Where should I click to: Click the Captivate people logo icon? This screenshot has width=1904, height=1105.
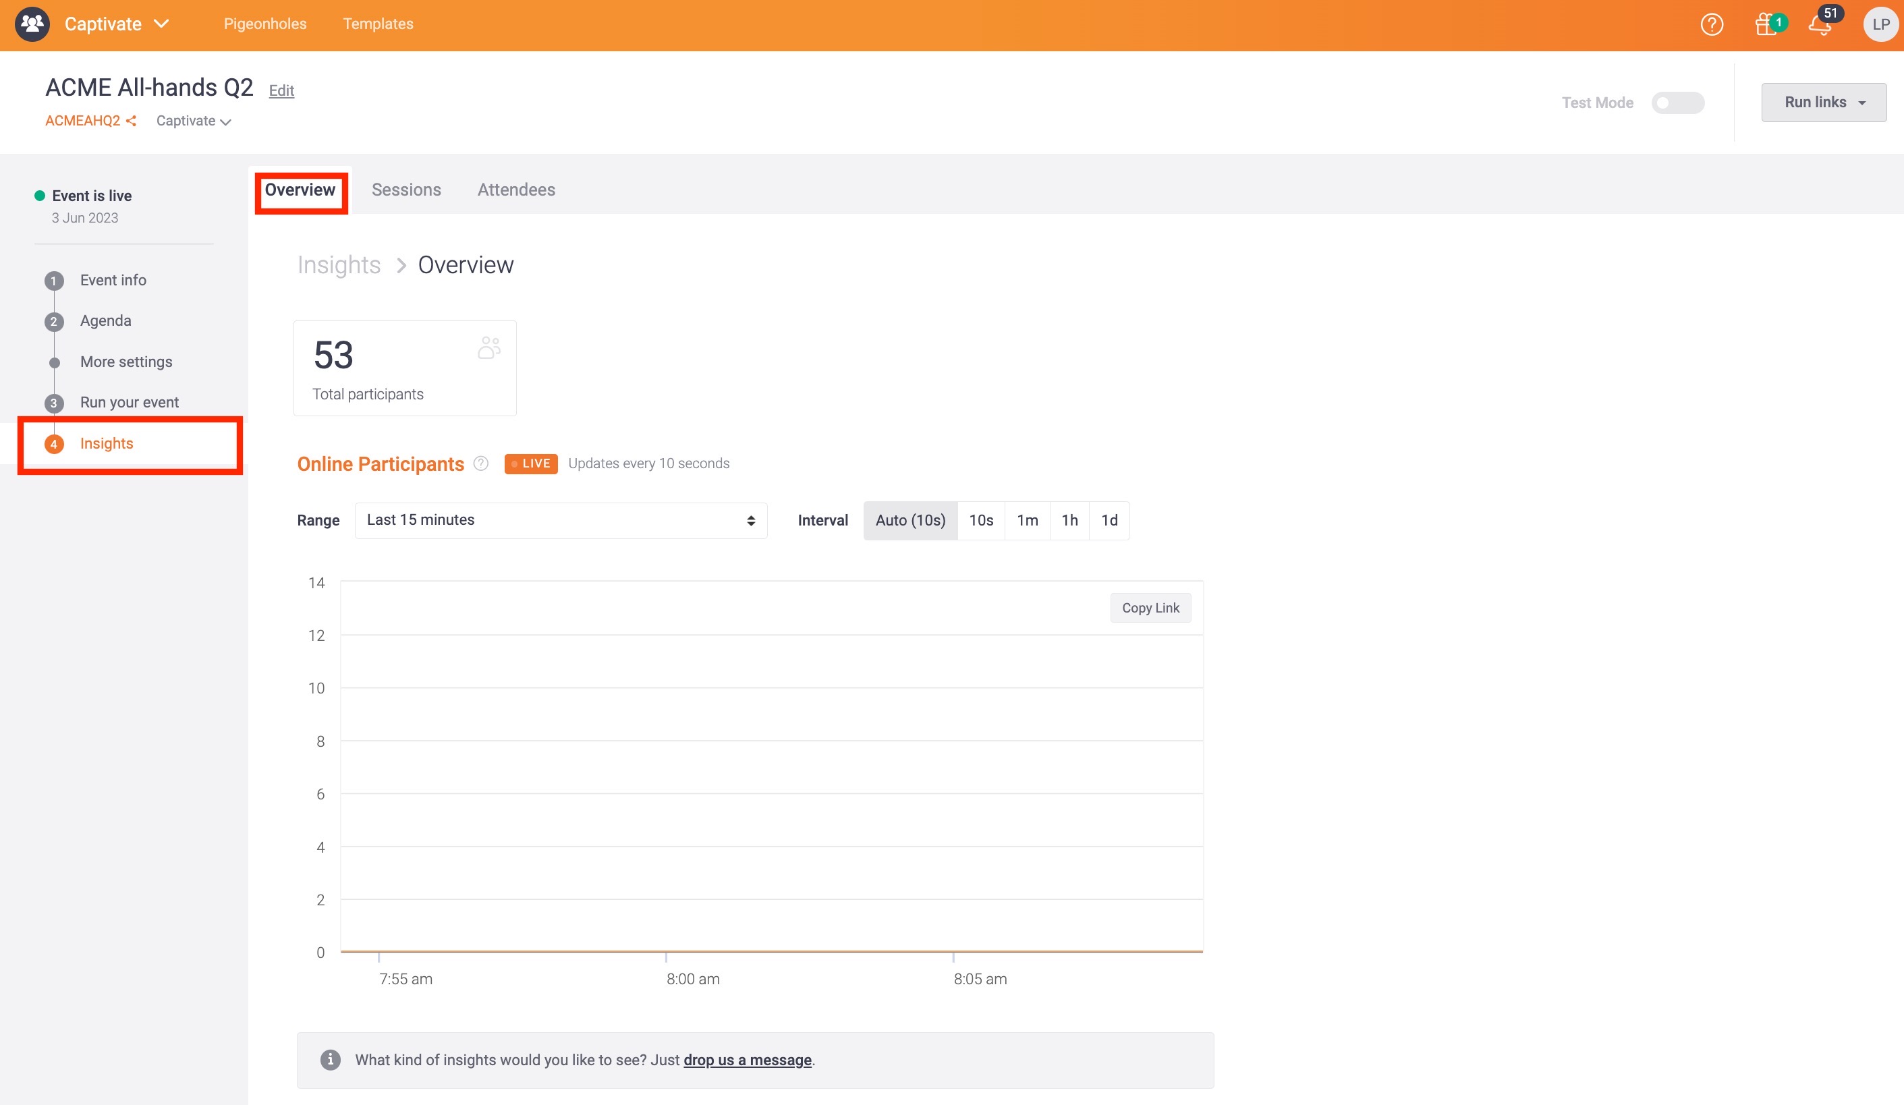click(32, 24)
